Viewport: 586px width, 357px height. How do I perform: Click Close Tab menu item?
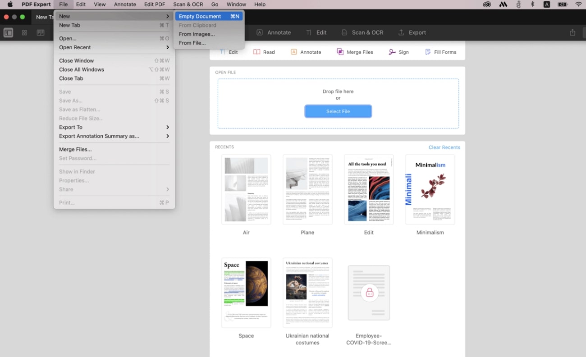[x=114, y=78]
